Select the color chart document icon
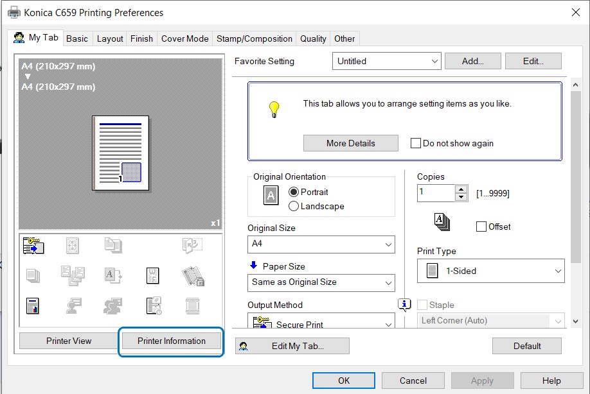The image size is (590, 394). pyautogui.click(x=33, y=305)
